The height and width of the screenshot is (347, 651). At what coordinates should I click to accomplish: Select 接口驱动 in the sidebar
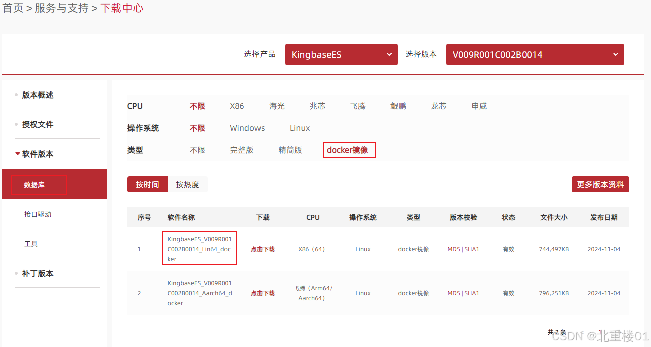click(x=38, y=214)
